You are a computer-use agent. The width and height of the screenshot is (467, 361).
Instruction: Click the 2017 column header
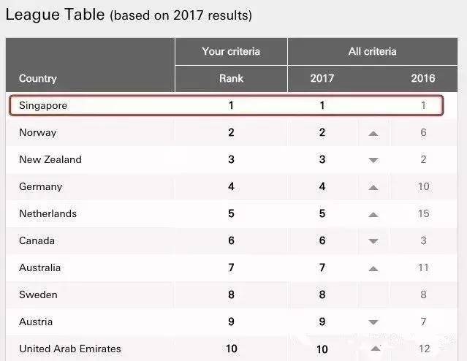(322, 78)
